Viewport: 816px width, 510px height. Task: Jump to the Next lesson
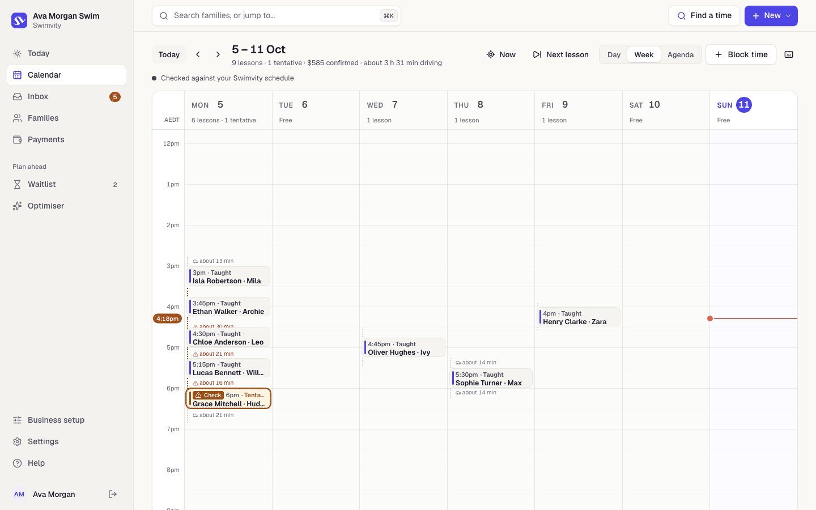[x=560, y=54]
